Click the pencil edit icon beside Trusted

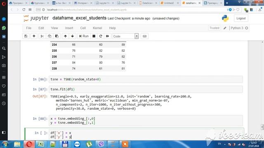coord(225,28)
